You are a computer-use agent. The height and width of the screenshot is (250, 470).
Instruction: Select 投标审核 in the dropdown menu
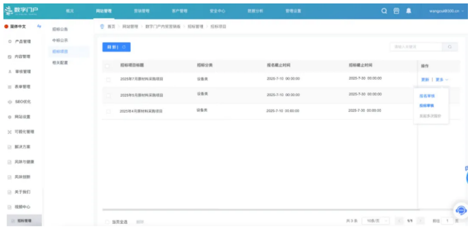(427, 106)
